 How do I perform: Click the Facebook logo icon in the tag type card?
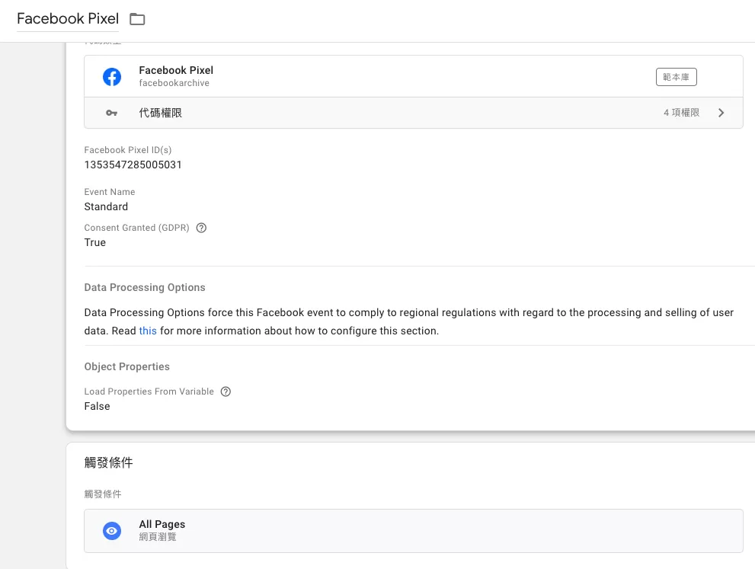112,76
